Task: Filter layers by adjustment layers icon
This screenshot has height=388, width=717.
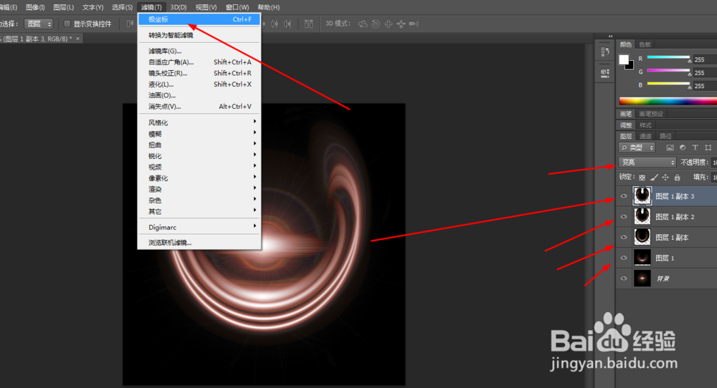Action: tap(683, 147)
